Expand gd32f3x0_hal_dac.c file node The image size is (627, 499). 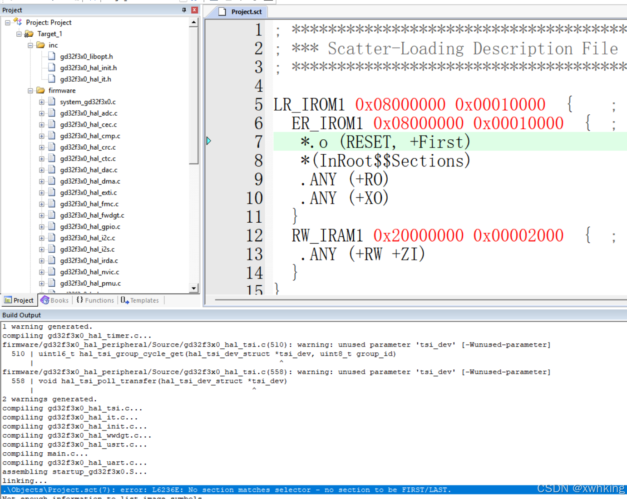pos(42,170)
